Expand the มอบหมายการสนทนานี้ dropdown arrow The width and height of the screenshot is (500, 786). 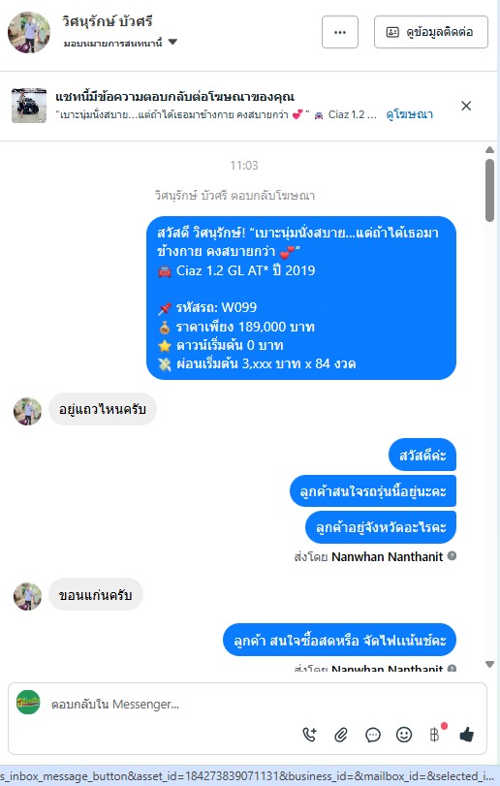coord(172,42)
